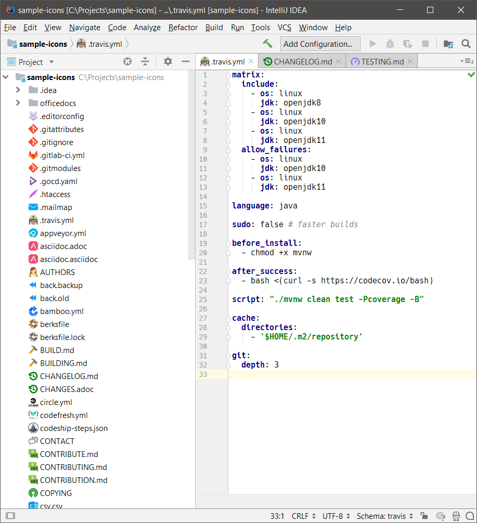Open the CRLF line separator dropdown
The width and height of the screenshot is (477, 523).
303,516
